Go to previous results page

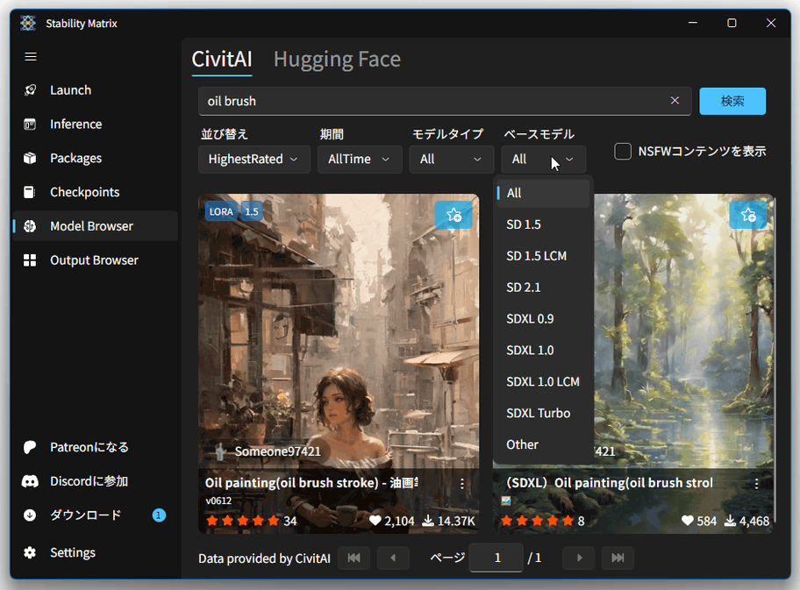(x=393, y=558)
